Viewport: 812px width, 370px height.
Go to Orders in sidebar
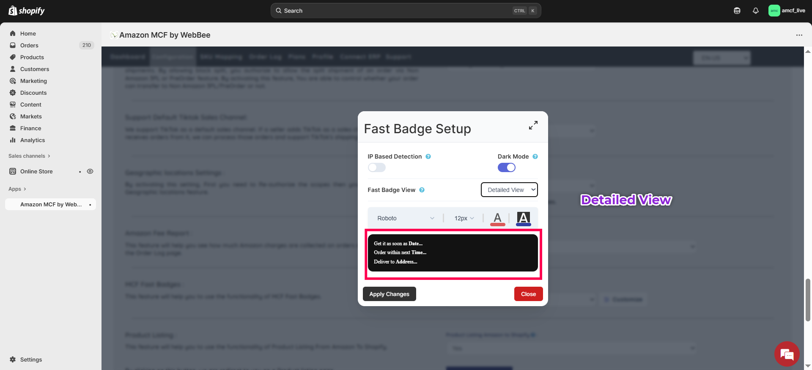(29, 45)
